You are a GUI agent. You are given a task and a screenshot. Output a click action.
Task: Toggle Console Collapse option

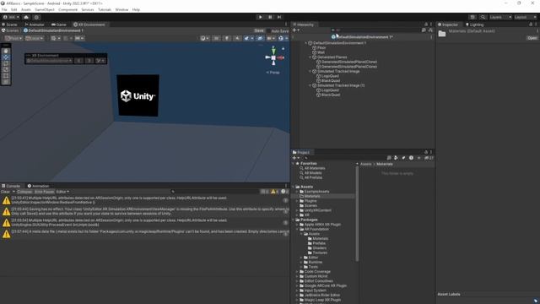(x=24, y=192)
